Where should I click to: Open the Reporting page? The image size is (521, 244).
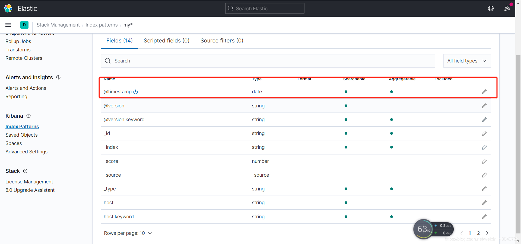click(x=16, y=97)
